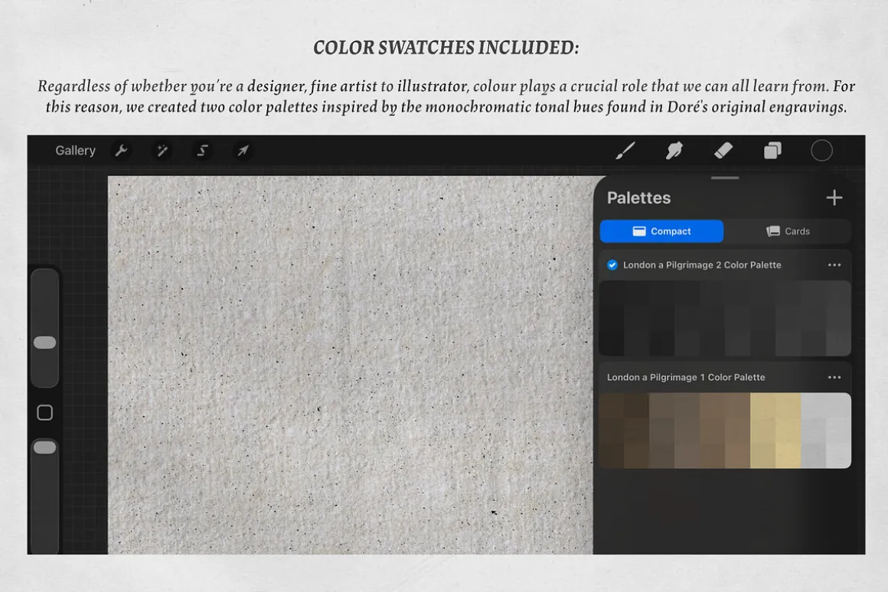Select the Paint brush tool

point(625,151)
